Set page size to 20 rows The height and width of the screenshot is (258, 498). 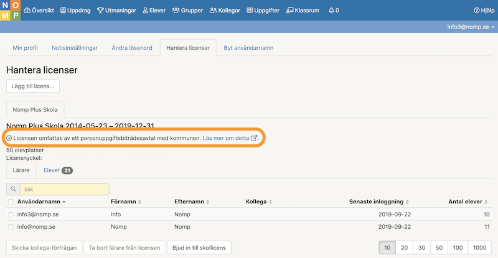point(404,248)
